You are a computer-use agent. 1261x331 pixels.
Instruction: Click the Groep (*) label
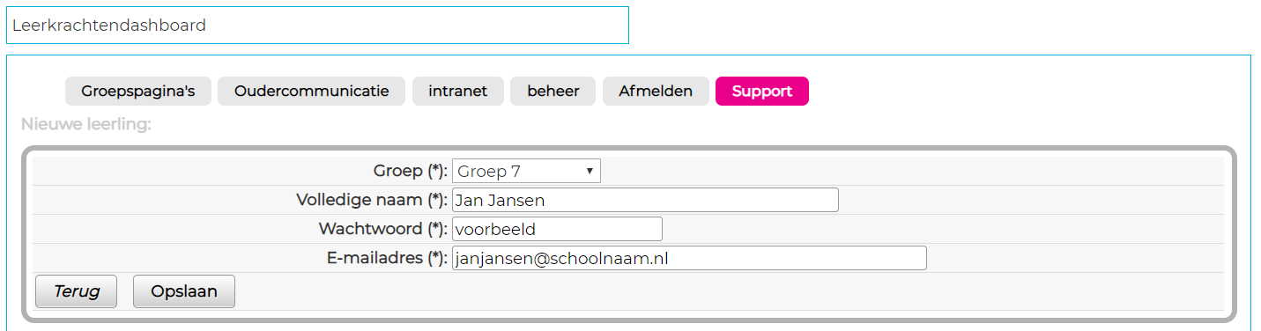pyautogui.click(x=411, y=171)
